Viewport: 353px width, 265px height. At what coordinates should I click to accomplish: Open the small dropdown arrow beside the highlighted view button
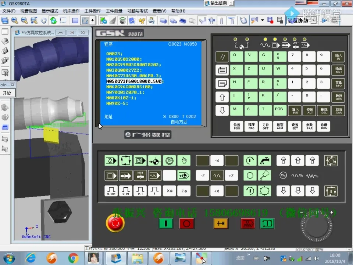click(x=93, y=20)
